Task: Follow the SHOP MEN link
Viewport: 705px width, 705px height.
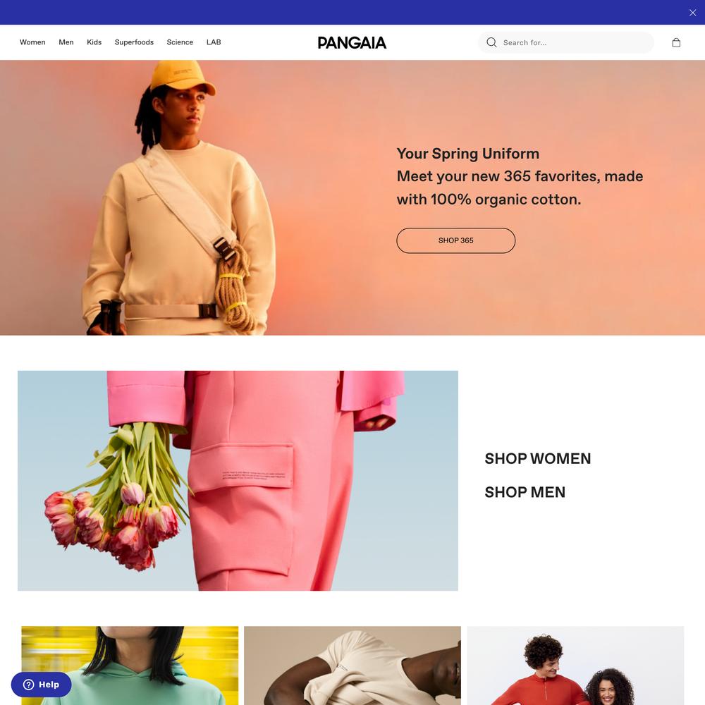Action: (525, 492)
